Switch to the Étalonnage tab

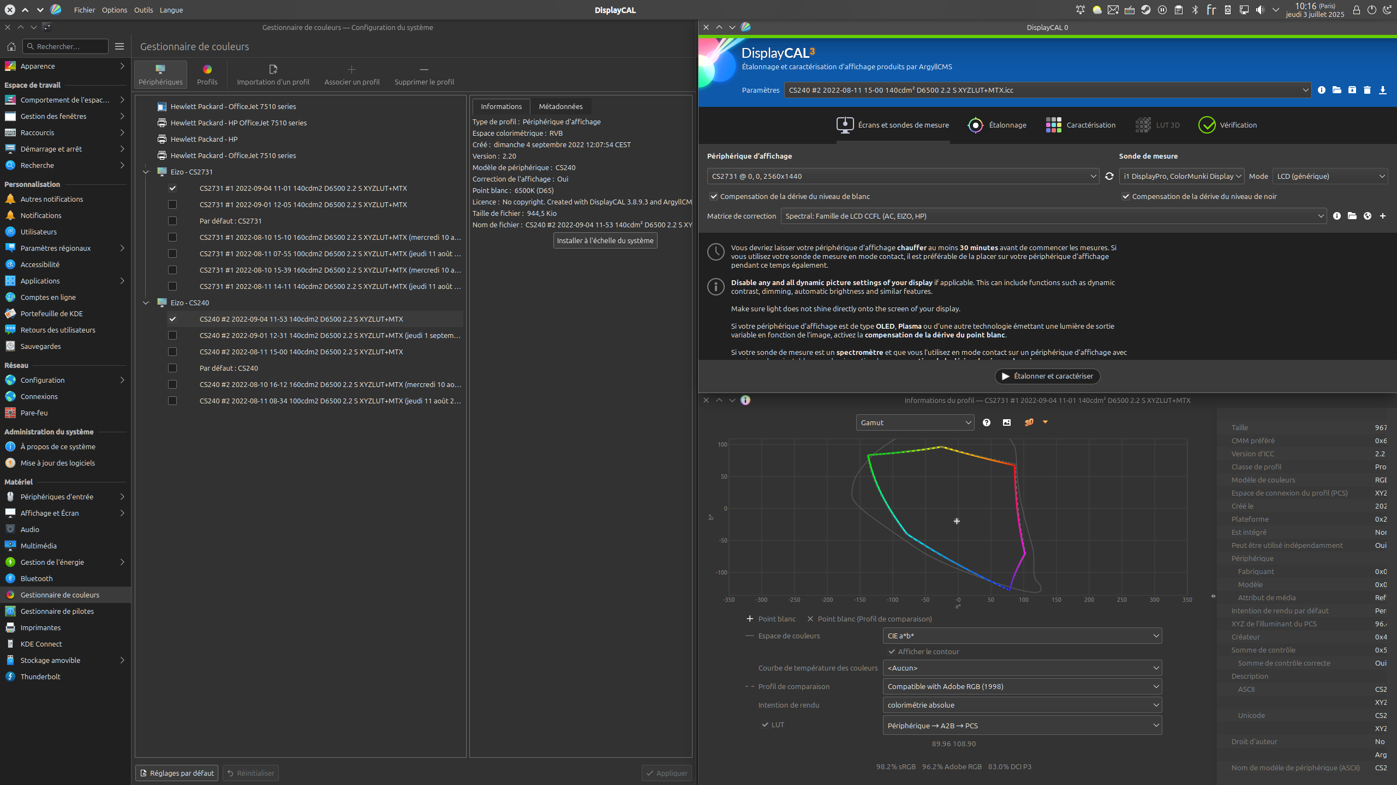pos(997,125)
